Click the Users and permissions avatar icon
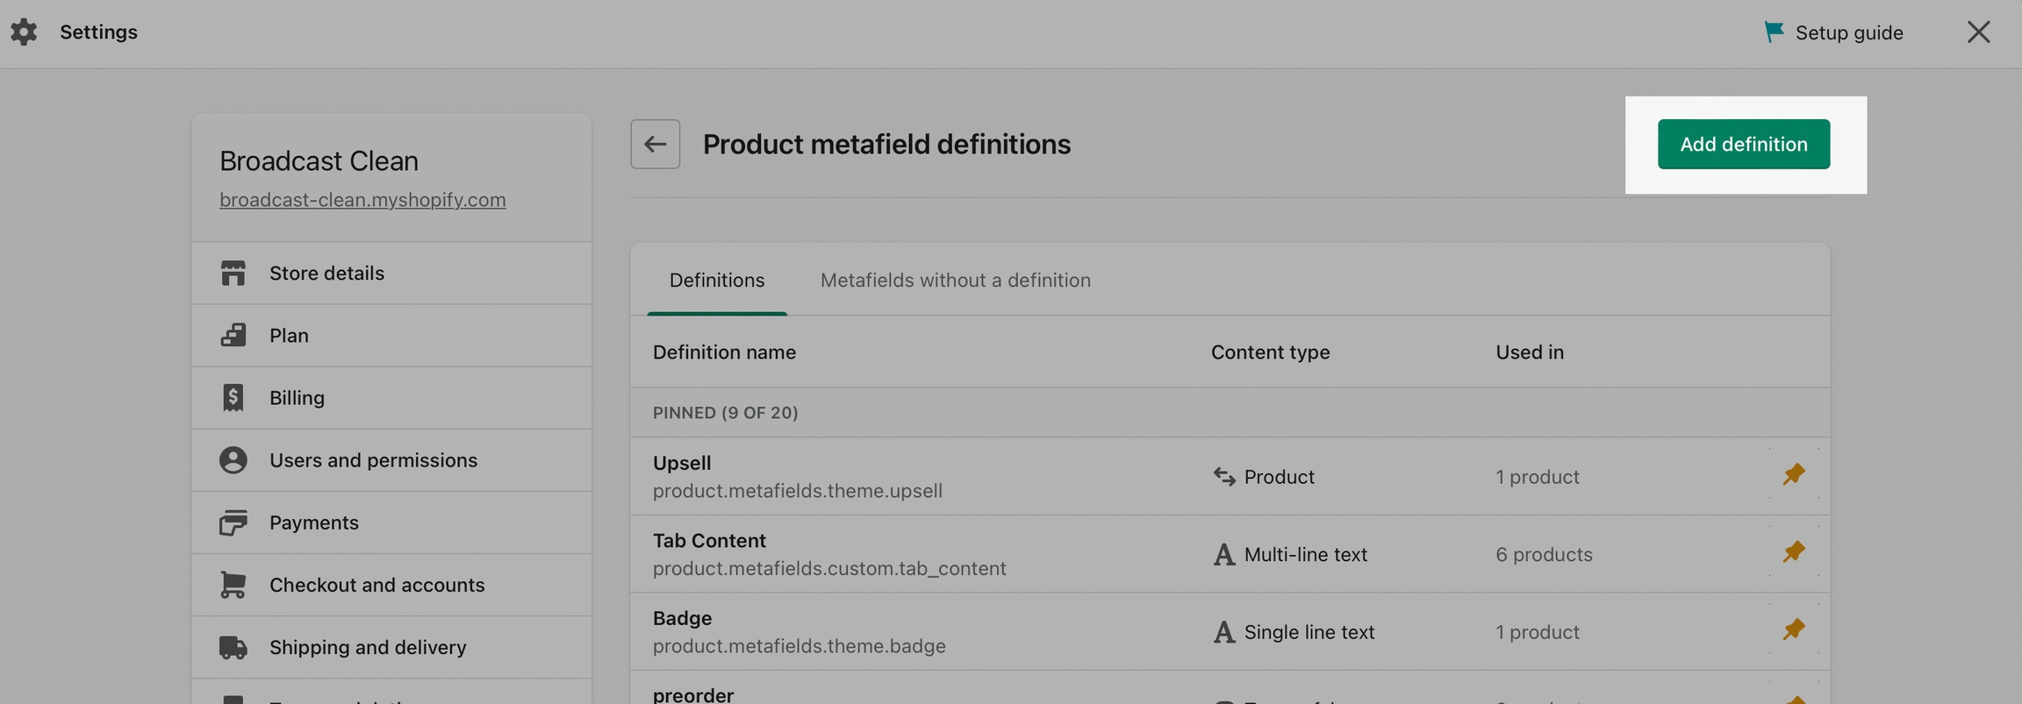This screenshot has height=704, width=2022. tap(233, 460)
